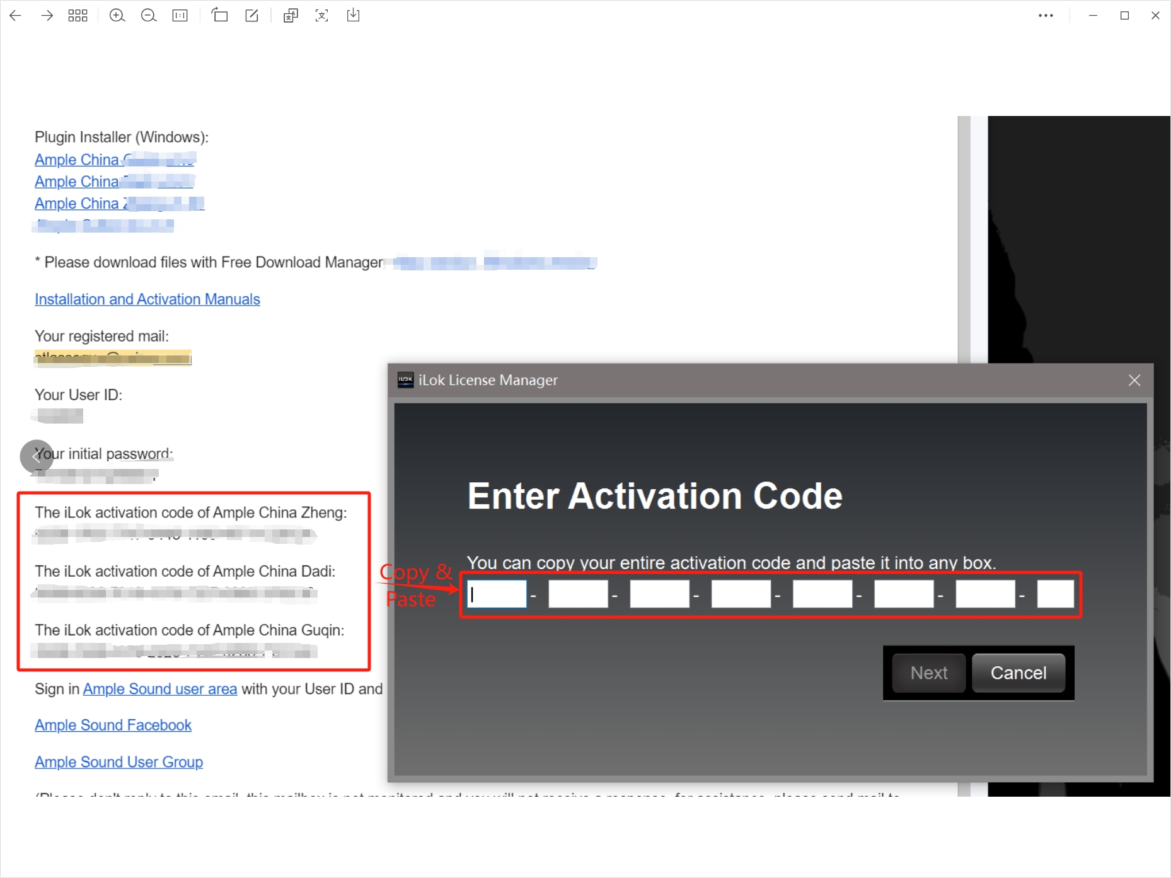Go forward to the next image
1171x878 pixels.
[47, 16]
